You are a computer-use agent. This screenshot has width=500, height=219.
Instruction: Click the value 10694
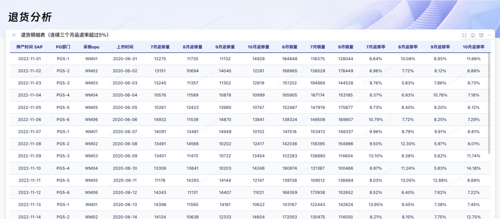point(193,71)
